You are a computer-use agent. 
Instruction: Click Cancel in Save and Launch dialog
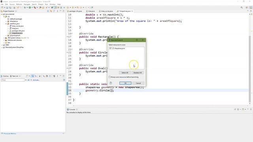(138, 83)
